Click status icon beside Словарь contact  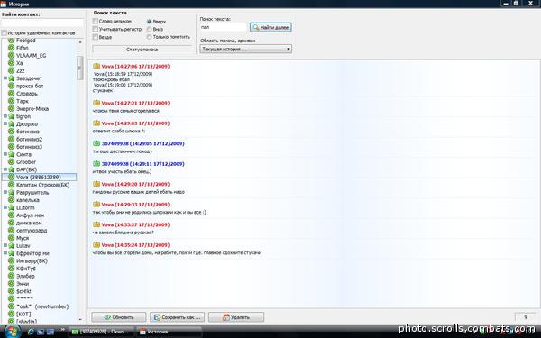[11, 94]
